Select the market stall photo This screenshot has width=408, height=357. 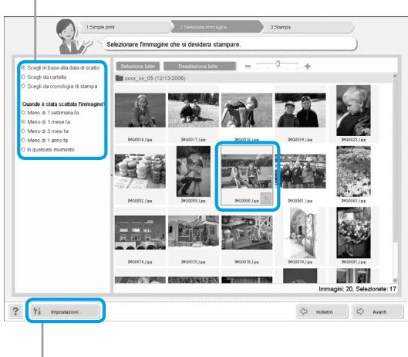247,233
